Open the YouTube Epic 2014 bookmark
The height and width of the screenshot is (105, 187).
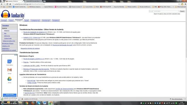tap(165, 7)
